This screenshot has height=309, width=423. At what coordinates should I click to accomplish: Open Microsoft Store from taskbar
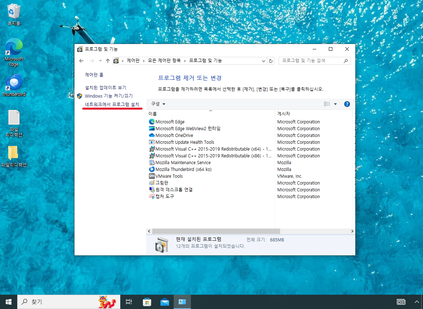point(147,302)
